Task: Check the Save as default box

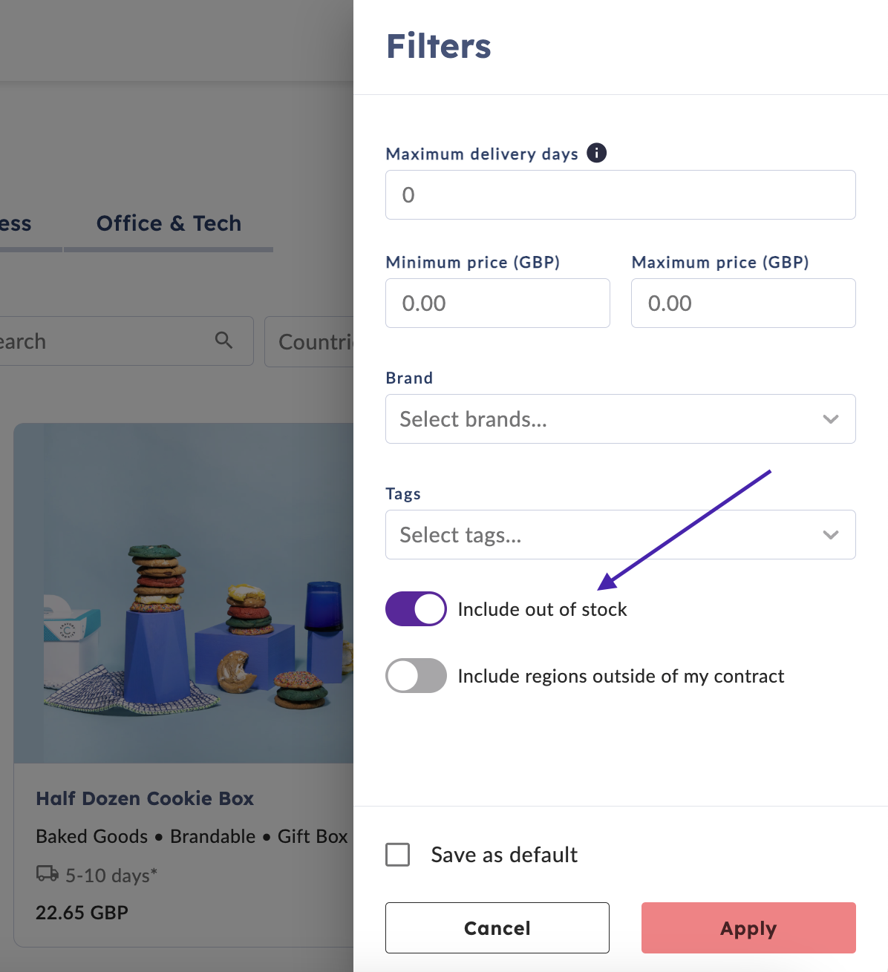Action: 398,855
